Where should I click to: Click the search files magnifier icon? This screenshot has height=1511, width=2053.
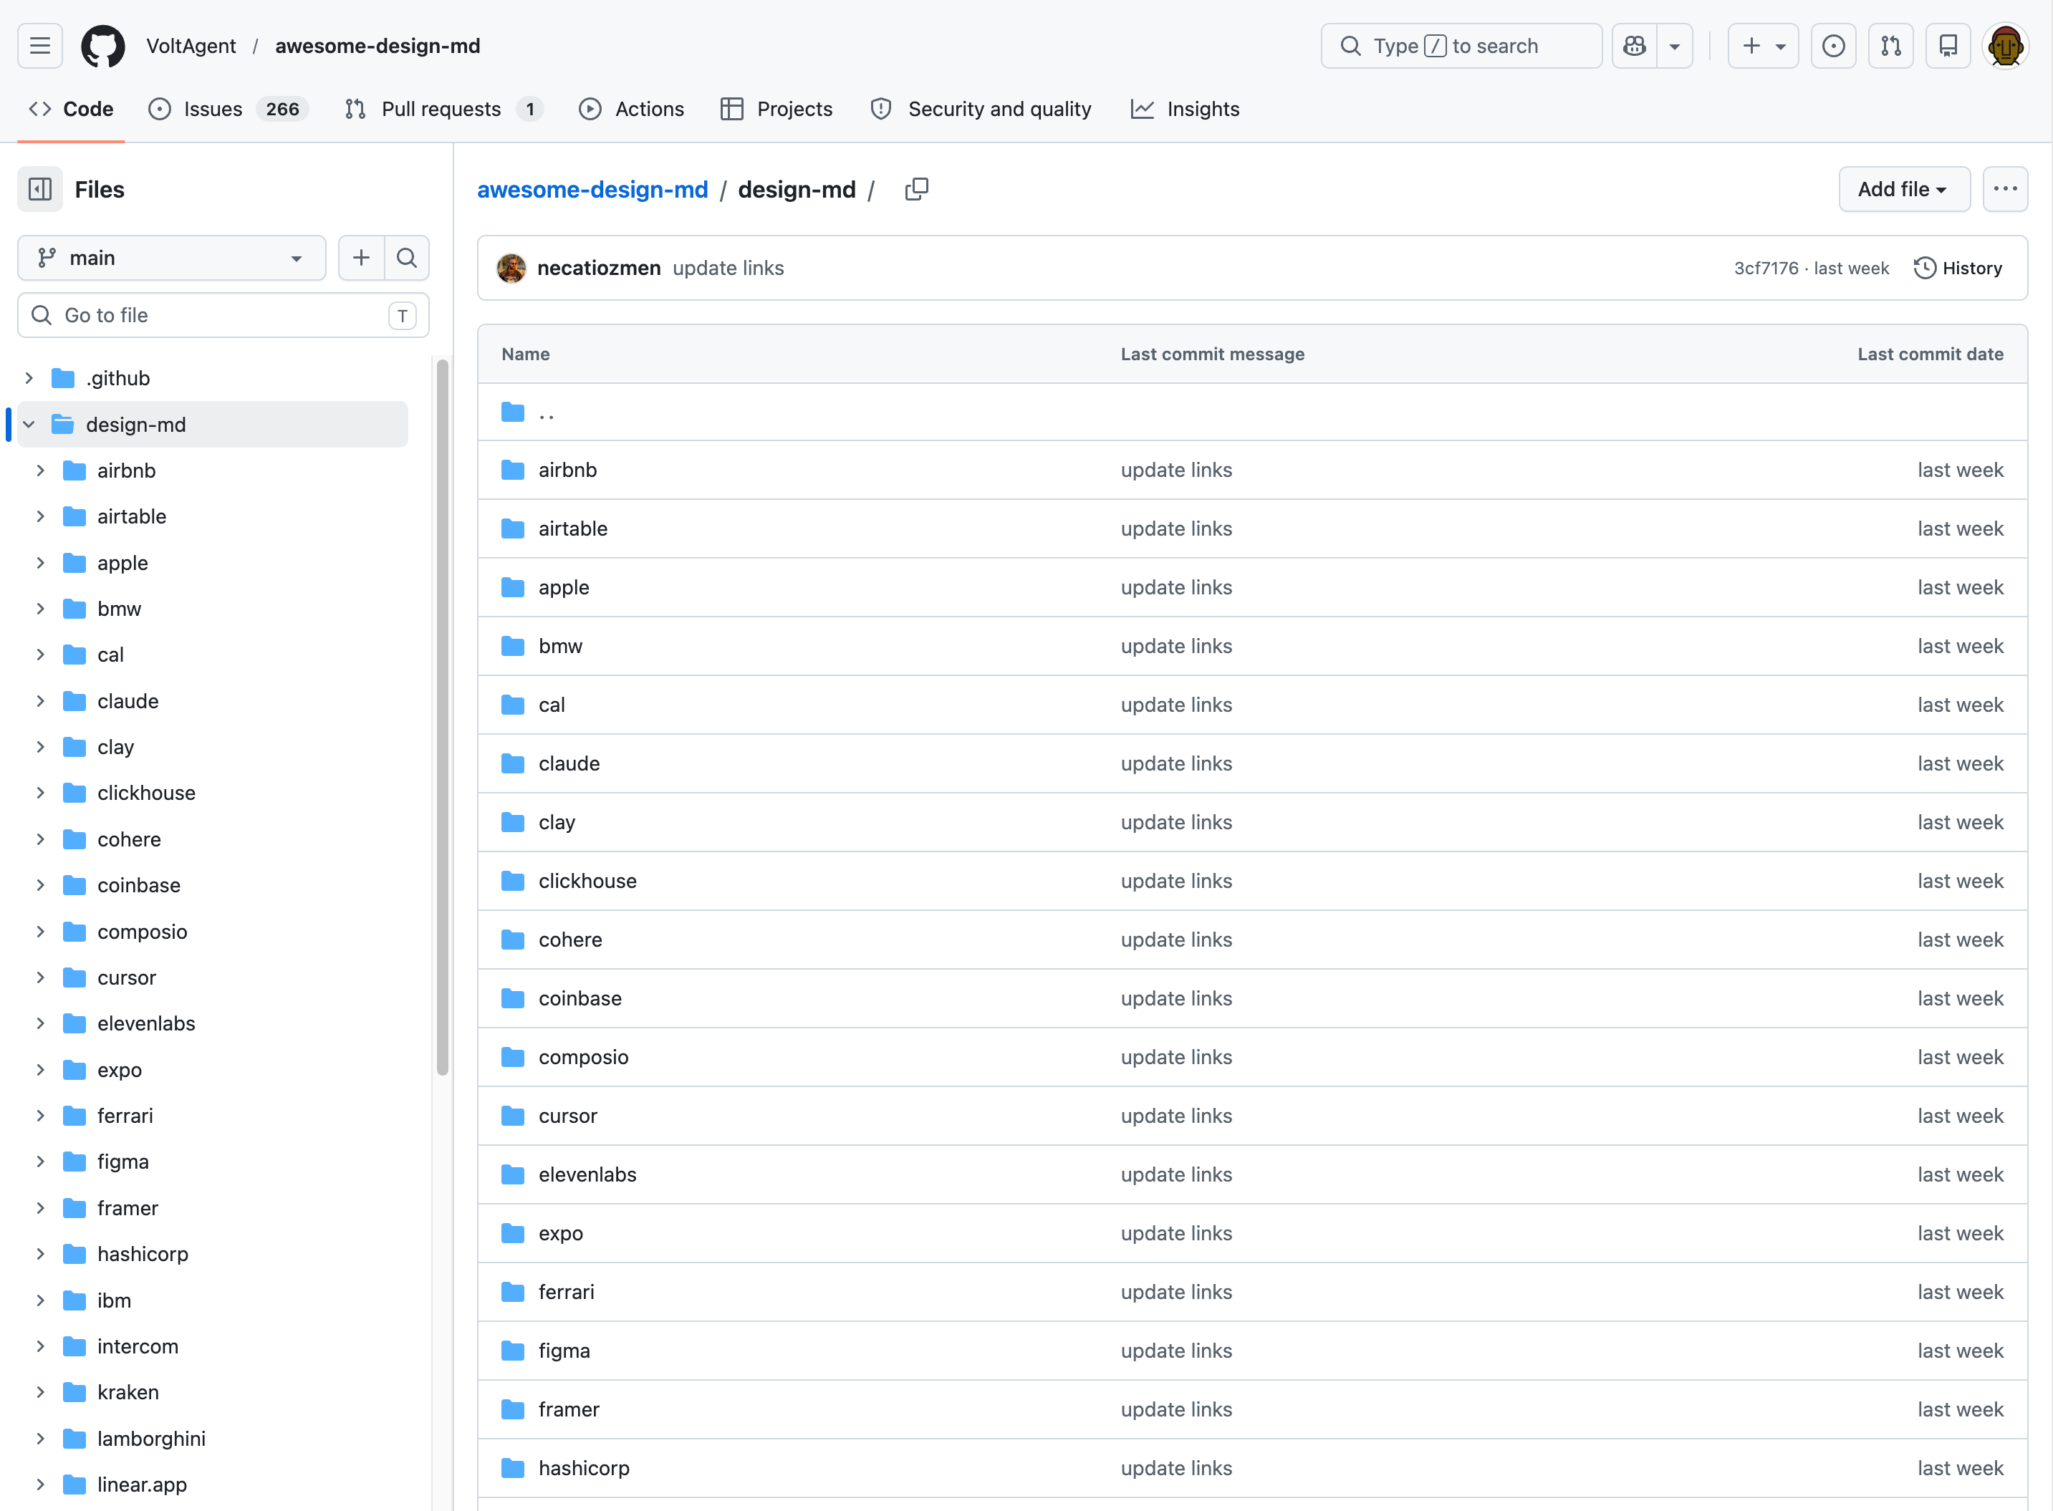407,258
